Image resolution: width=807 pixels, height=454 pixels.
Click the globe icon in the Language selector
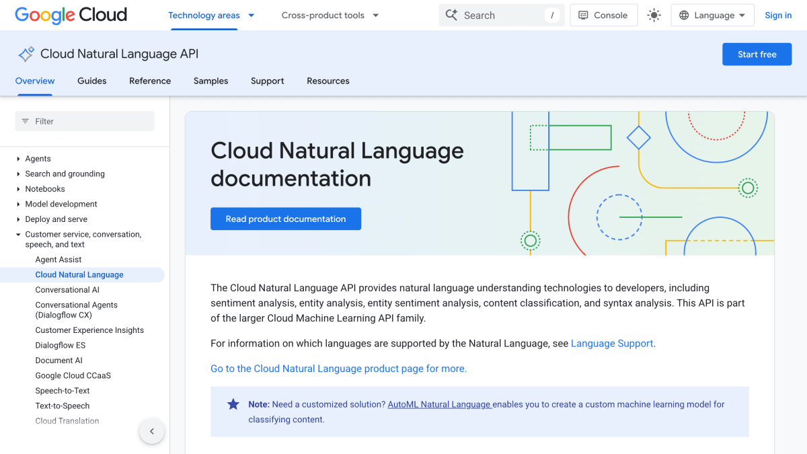pos(684,15)
